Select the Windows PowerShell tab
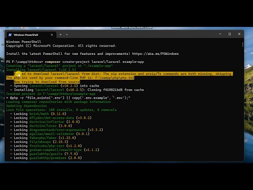 click(31, 35)
